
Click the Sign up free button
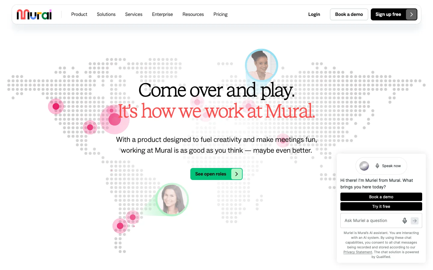click(394, 14)
